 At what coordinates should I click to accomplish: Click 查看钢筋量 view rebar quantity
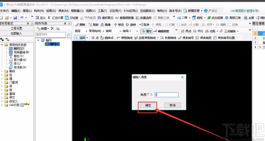coord(125,18)
